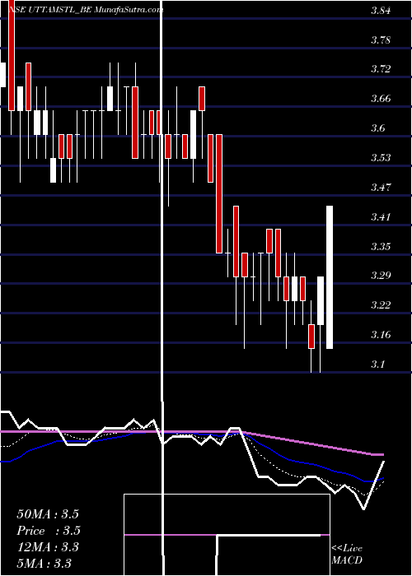The width and height of the screenshot is (412, 576).
Task: Select the 3.78 price axis label
Action: click(381, 39)
